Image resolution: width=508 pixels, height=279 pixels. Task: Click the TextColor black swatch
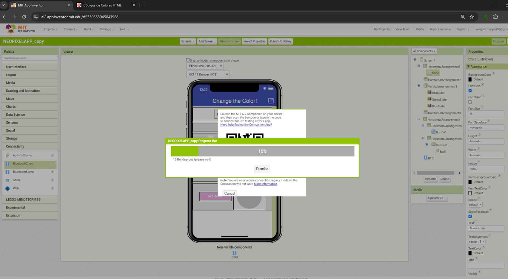[470, 253]
